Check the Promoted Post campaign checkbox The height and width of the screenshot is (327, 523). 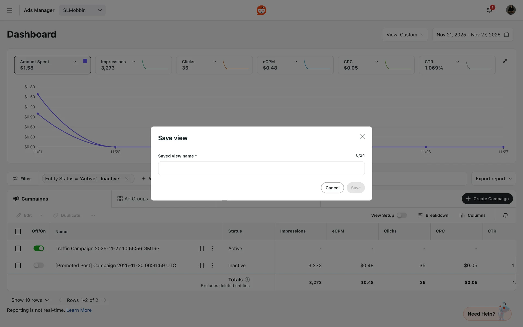pyautogui.click(x=18, y=265)
